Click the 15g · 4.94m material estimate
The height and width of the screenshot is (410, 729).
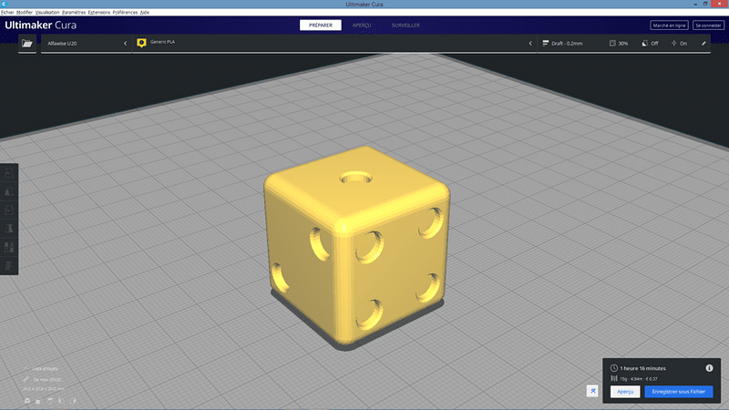click(x=639, y=379)
